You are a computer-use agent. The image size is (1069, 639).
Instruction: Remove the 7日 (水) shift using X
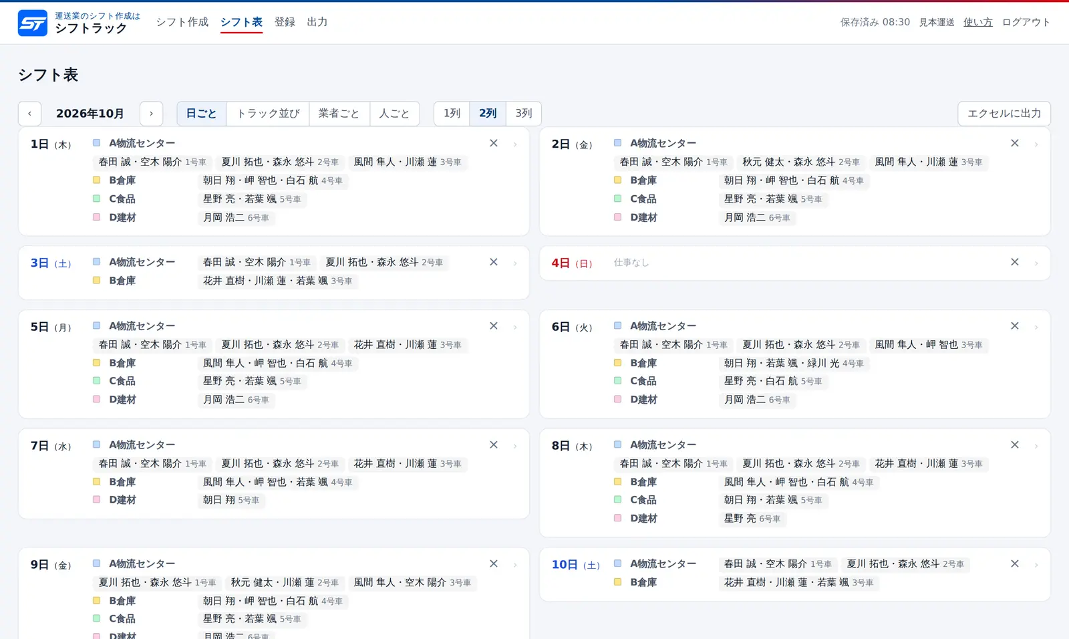[494, 444]
